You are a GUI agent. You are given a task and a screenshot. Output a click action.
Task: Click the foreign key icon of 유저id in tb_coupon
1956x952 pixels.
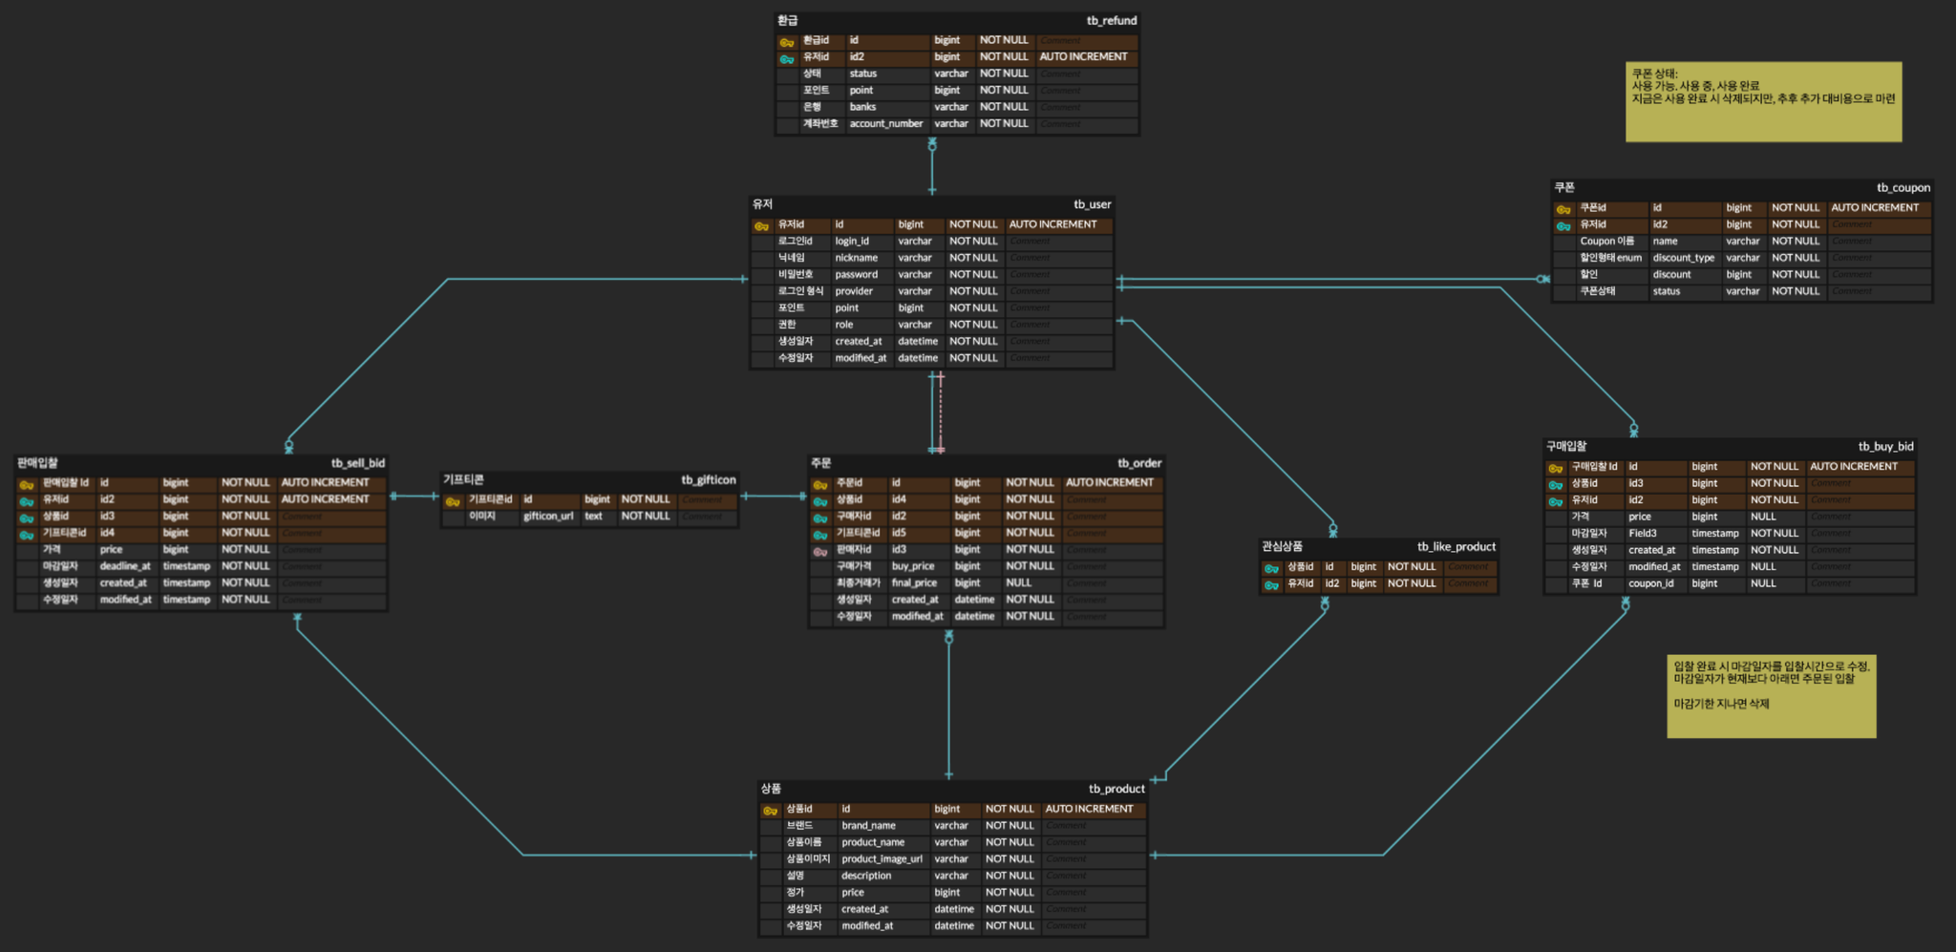pyautogui.click(x=1563, y=226)
